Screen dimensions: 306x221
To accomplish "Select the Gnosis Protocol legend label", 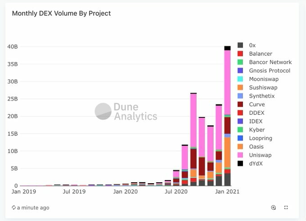I will (270, 71).
